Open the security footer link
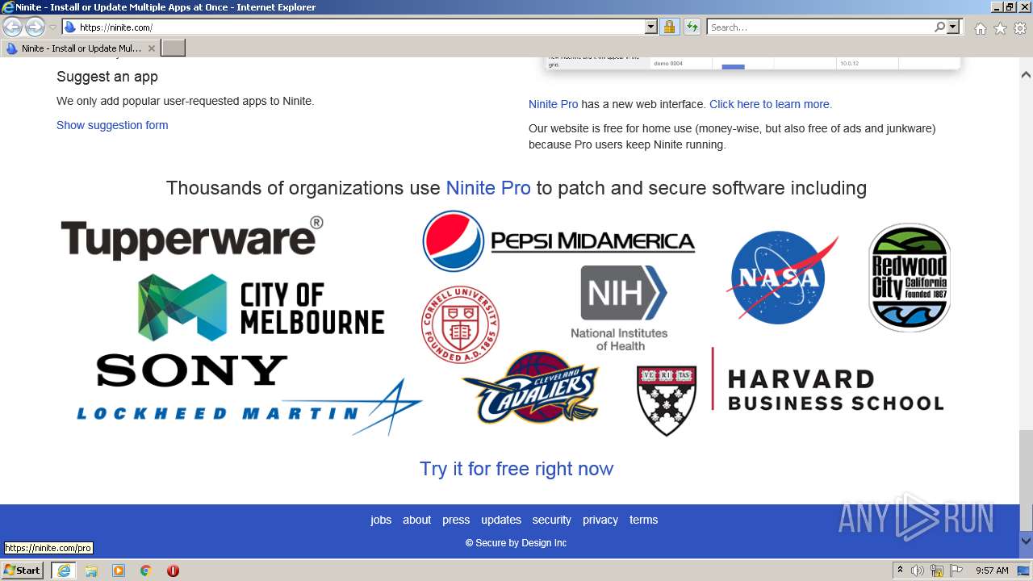This screenshot has width=1033, height=581. pos(551,520)
